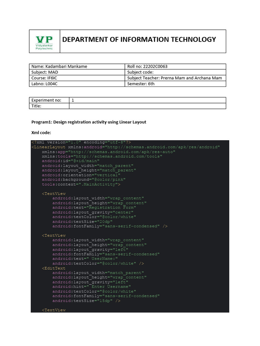
Task: Select the "Subject: MAD" cell
Action: tap(77, 72)
